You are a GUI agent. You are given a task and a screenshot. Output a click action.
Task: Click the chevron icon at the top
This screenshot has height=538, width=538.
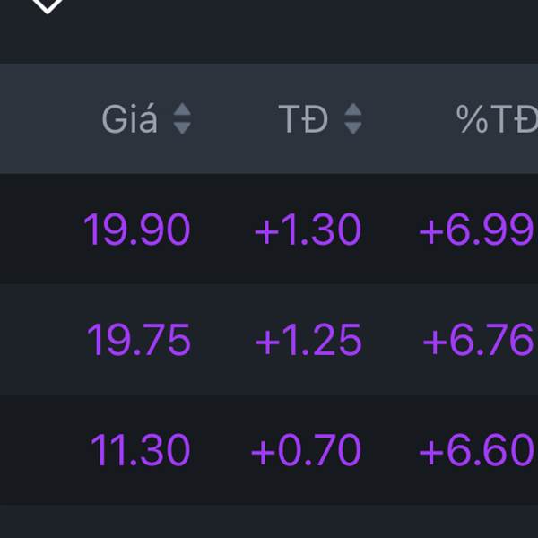coord(47,5)
